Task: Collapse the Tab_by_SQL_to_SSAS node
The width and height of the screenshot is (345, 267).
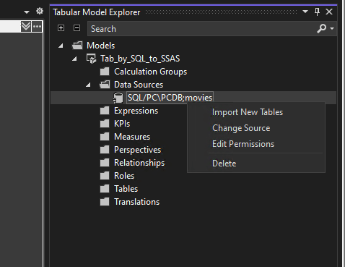Action: click(x=74, y=59)
